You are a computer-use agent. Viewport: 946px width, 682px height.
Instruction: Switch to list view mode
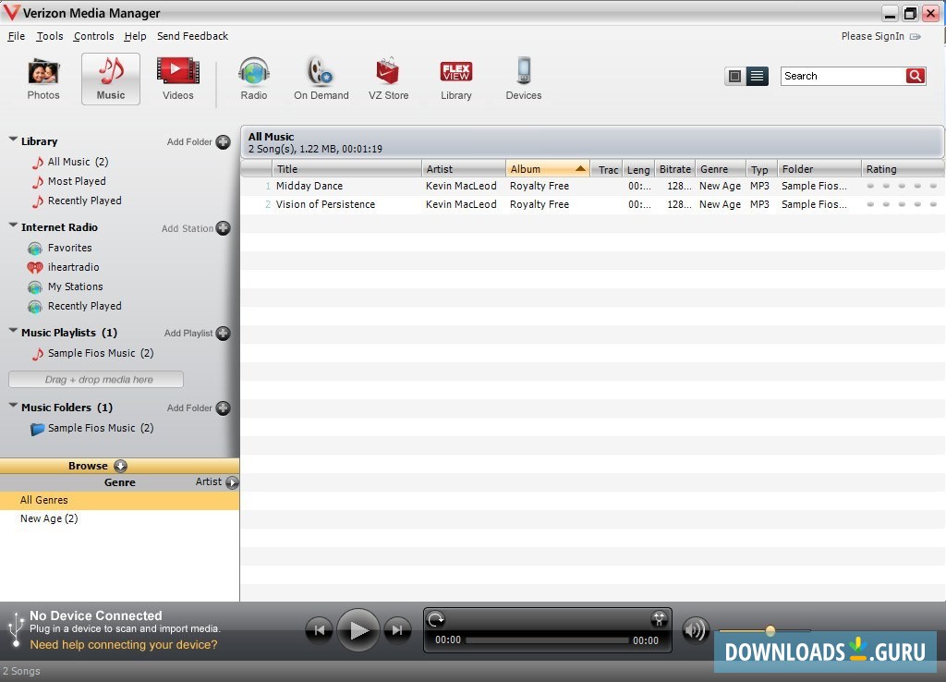(x=758, y=76)
